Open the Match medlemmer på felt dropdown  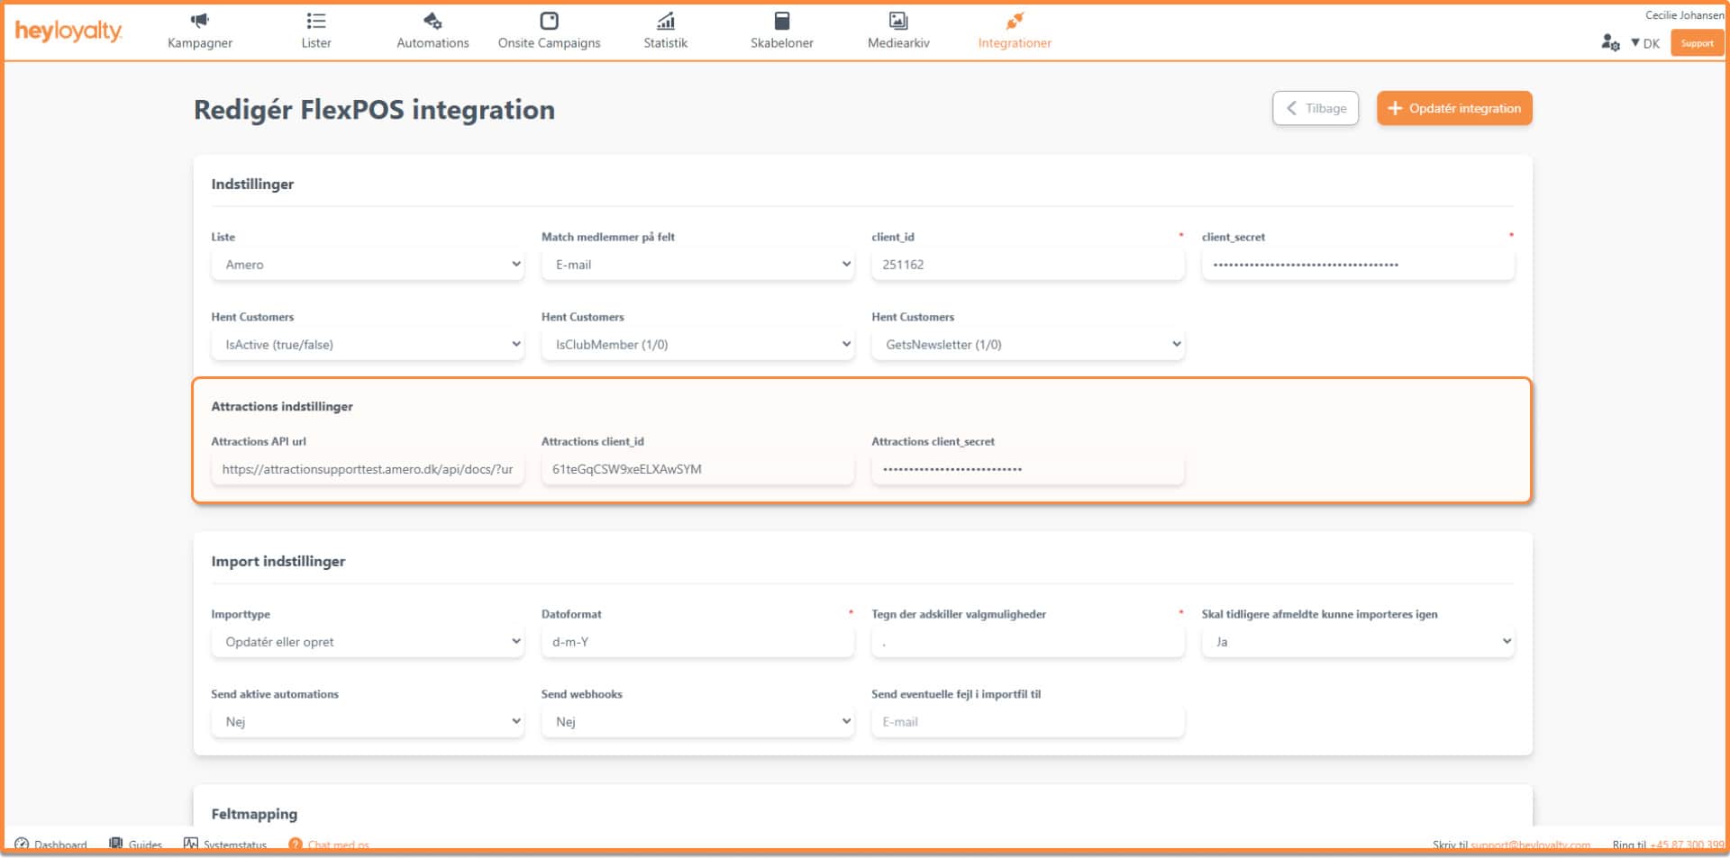click(697, 265)
